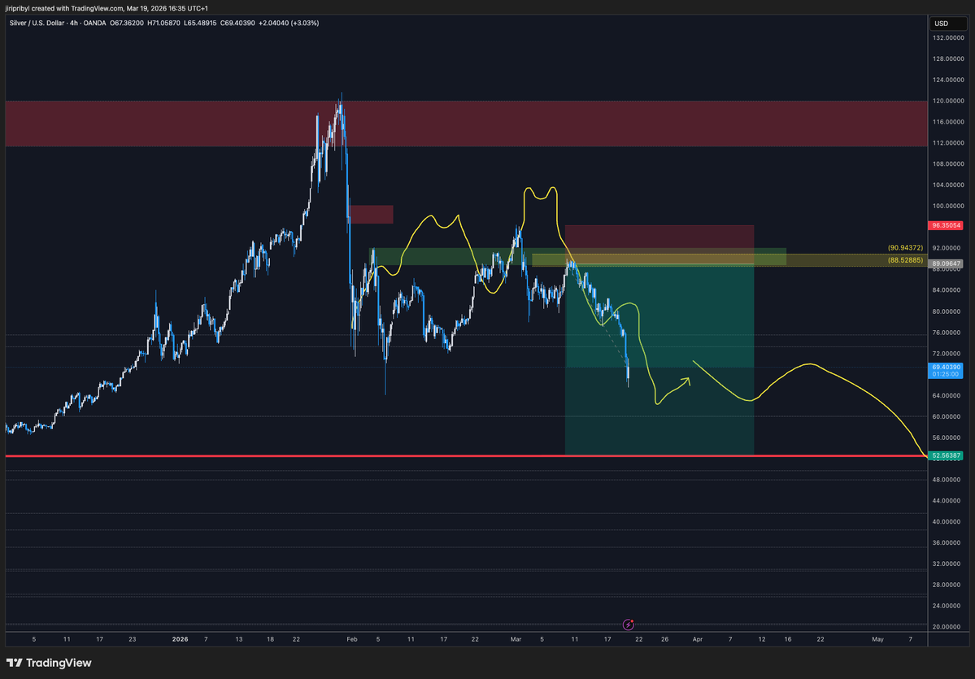Click the TradingView logo at the bottom left
Viewport: 975px width, 679px height.
(49, 663)
